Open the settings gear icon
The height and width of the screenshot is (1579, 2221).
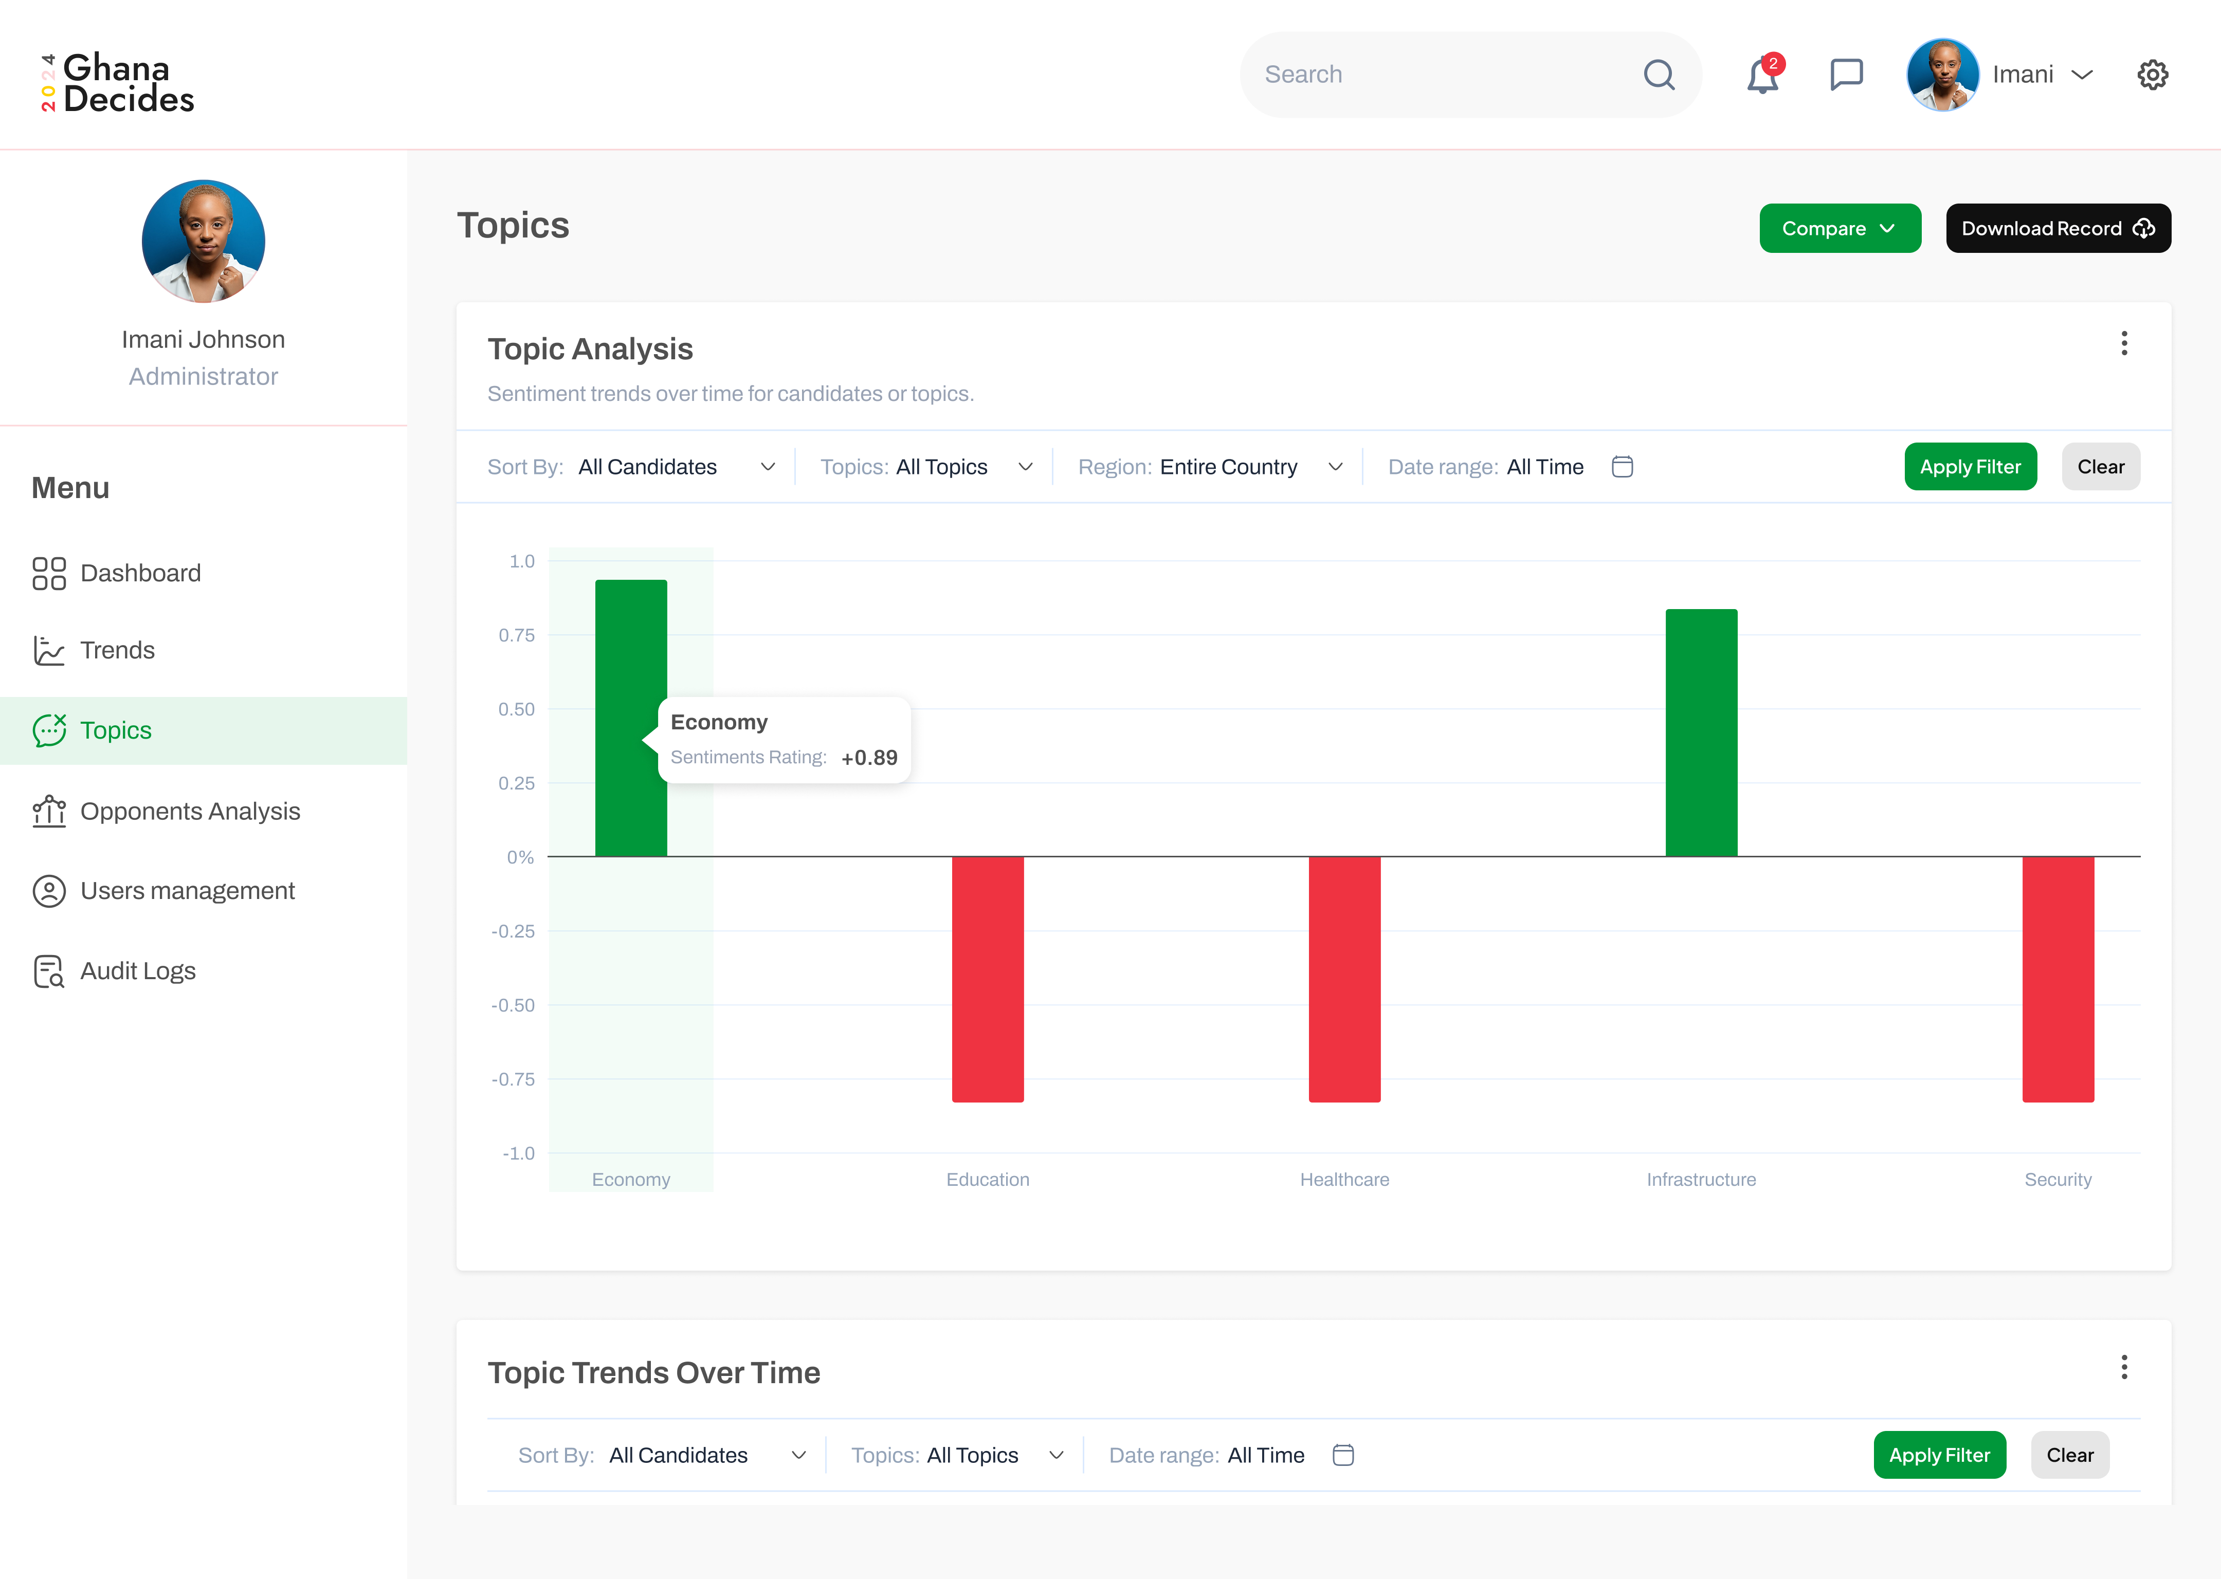click(x=2152, y=75)
